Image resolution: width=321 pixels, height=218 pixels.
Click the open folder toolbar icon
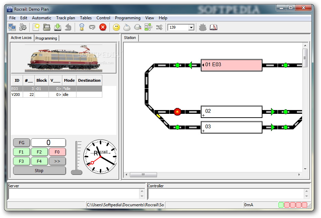pyautogui.click(x=47, y=27)
